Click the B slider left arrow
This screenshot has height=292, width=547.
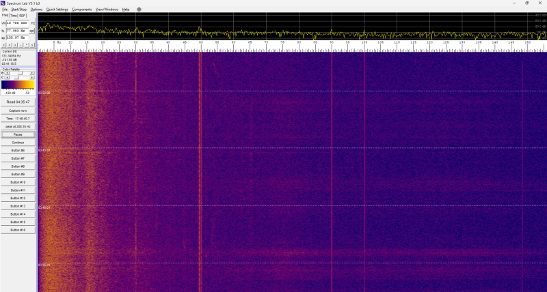pyautogui.click(x=7, y=73)
